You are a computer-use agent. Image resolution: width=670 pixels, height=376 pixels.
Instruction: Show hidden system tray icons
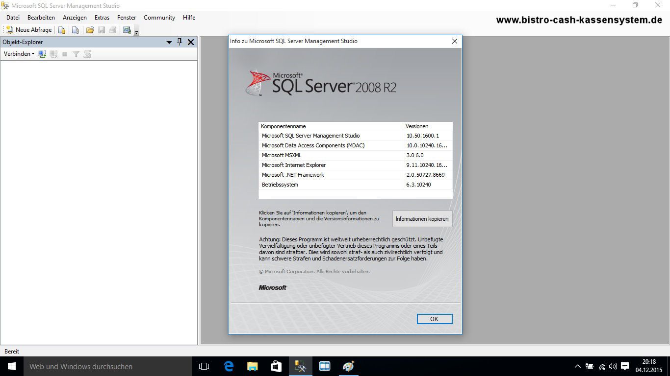577,366
